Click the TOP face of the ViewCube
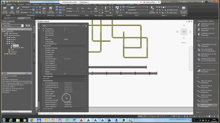 tap(184, 32)
